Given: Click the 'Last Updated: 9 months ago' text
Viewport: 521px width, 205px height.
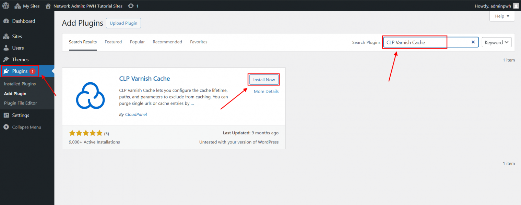Looking at the screenshot, I should [251, 133].
